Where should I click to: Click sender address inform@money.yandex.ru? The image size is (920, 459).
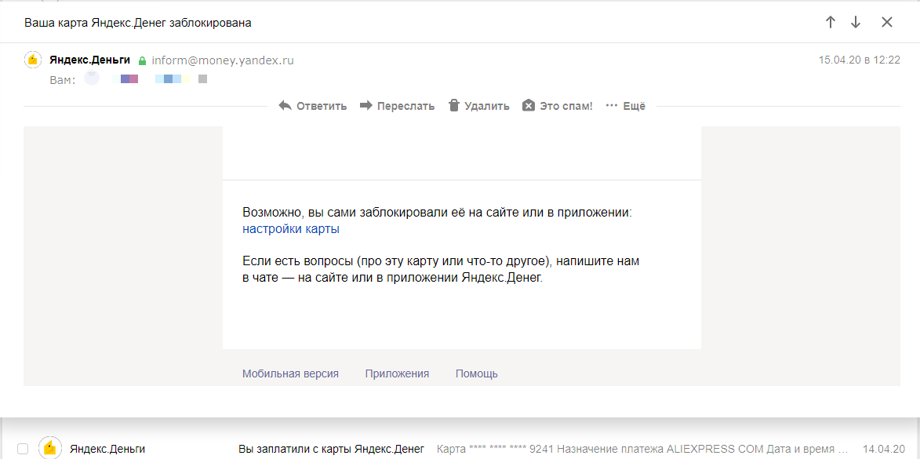pyautogui.click(x=223, y=60)
